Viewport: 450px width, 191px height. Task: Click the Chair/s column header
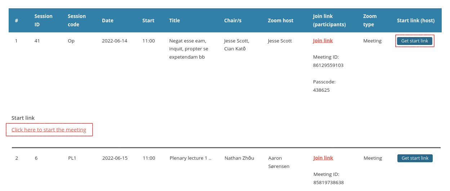(233, 21)
